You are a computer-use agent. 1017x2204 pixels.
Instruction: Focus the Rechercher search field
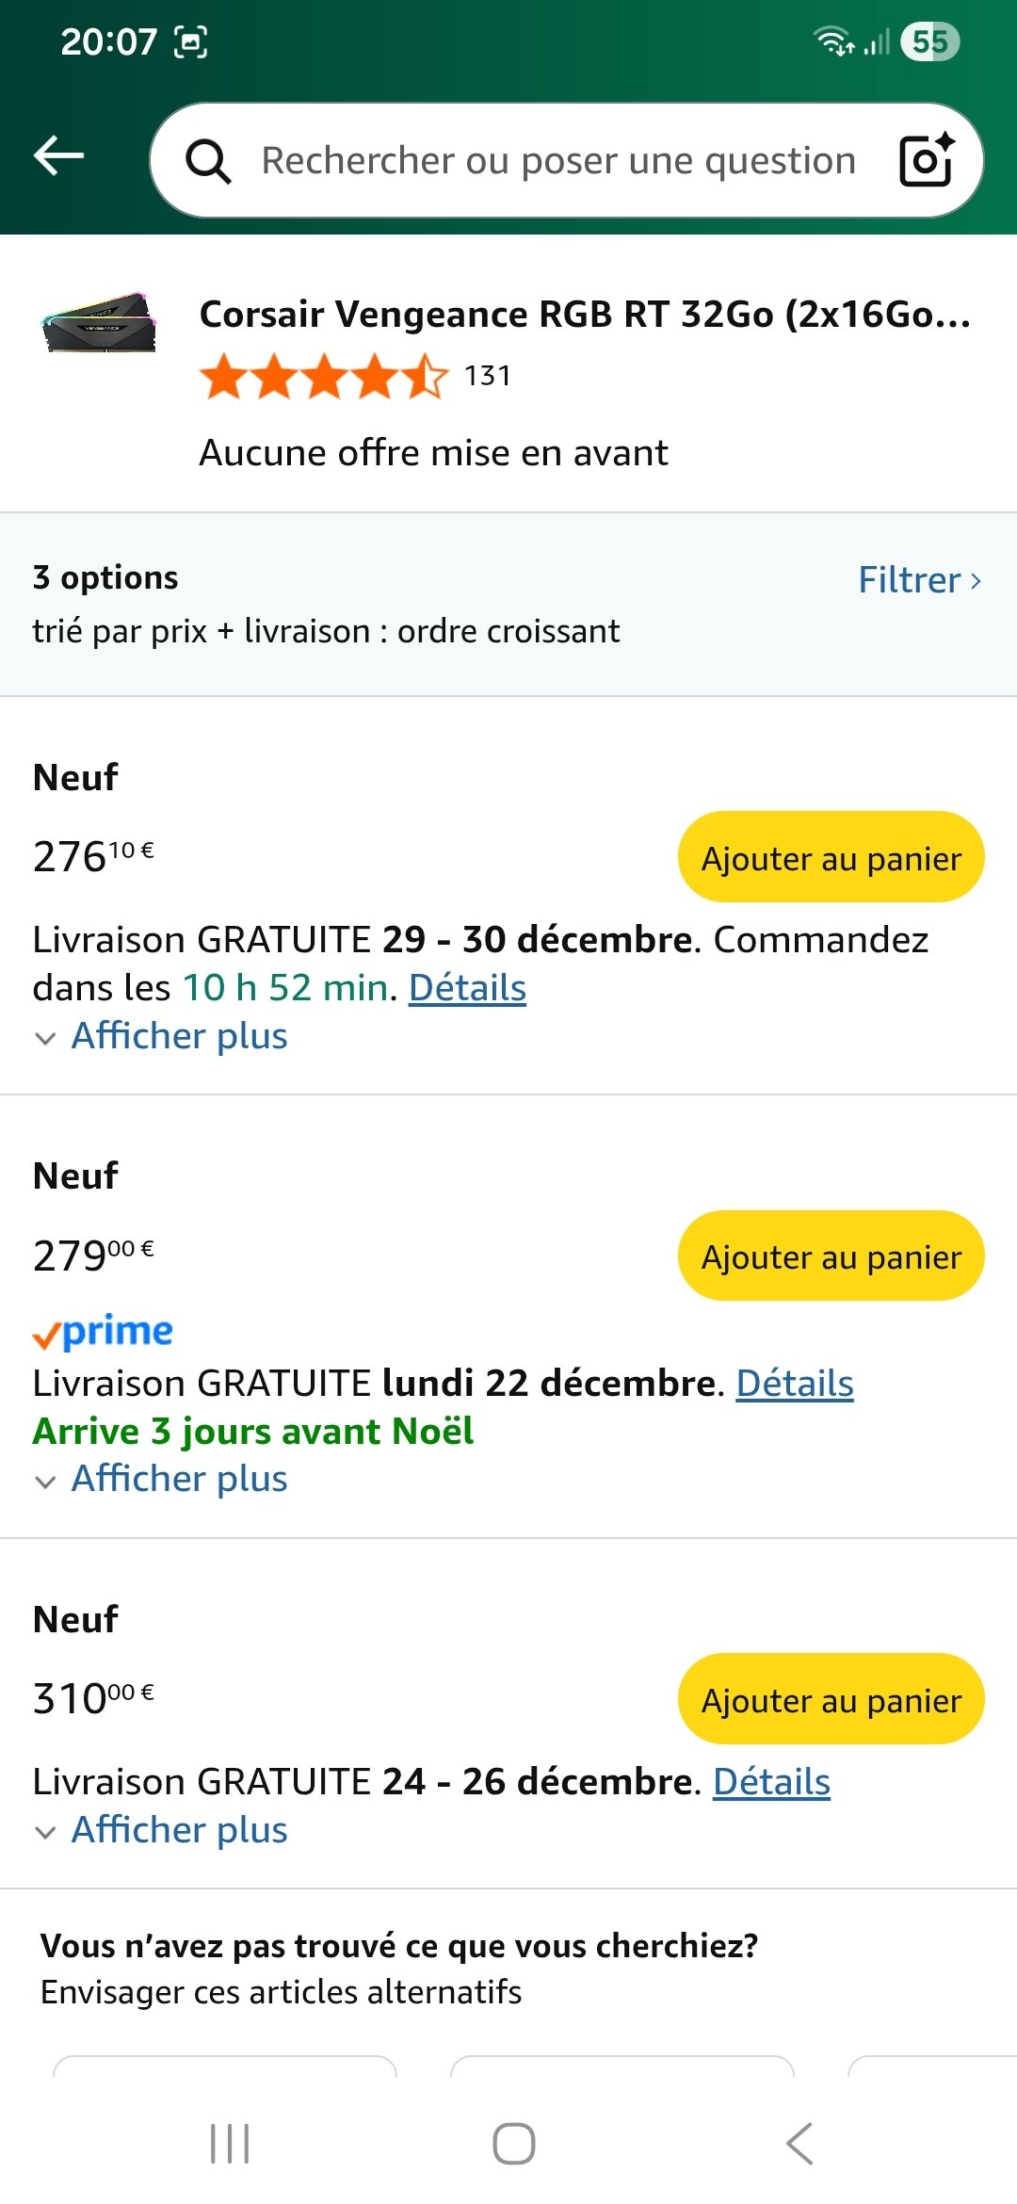557,161
